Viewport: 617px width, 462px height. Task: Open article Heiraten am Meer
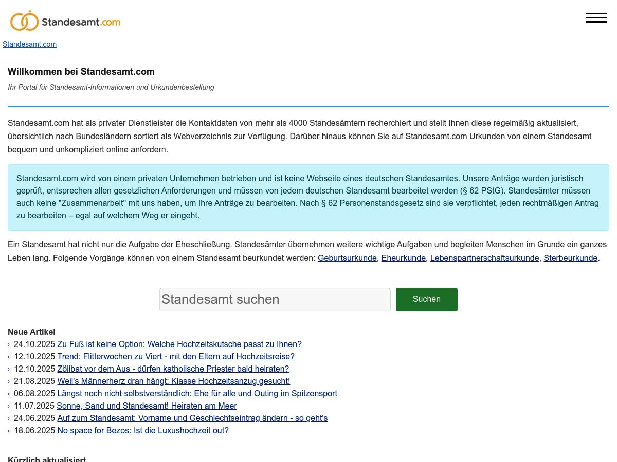click(x=147, y=406)
